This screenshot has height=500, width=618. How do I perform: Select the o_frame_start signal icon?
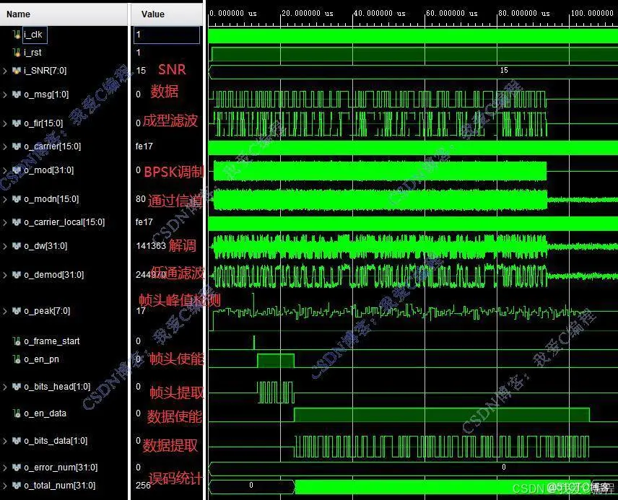point(17,341)
